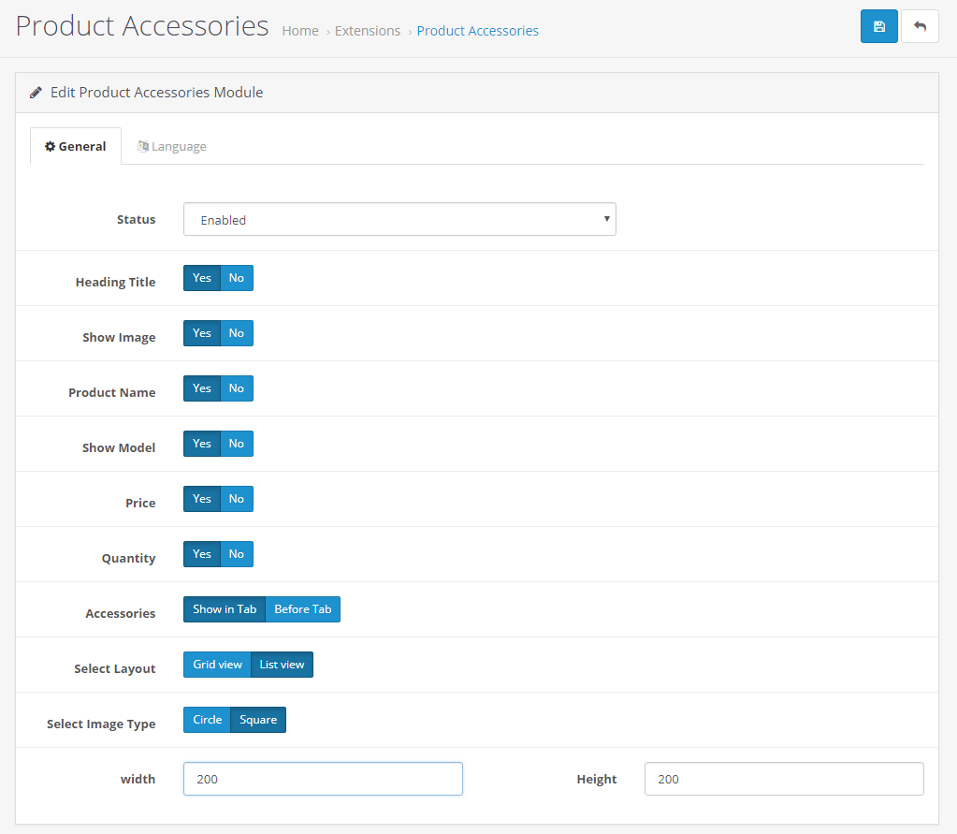The height and width of the screenshot is (834, 957).
Task: Select the General tab
Action: [x=76, y=146]
